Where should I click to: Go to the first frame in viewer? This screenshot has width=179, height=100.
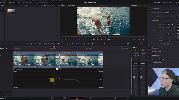[x=94, y=39]
